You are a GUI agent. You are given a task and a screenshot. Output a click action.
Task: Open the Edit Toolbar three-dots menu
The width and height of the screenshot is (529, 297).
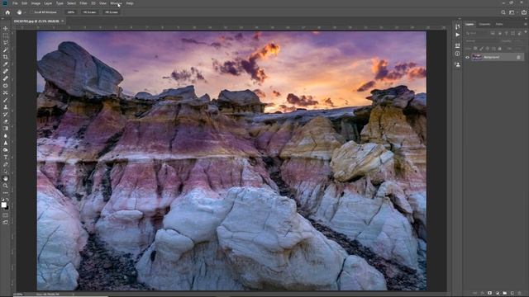[6, 192]
